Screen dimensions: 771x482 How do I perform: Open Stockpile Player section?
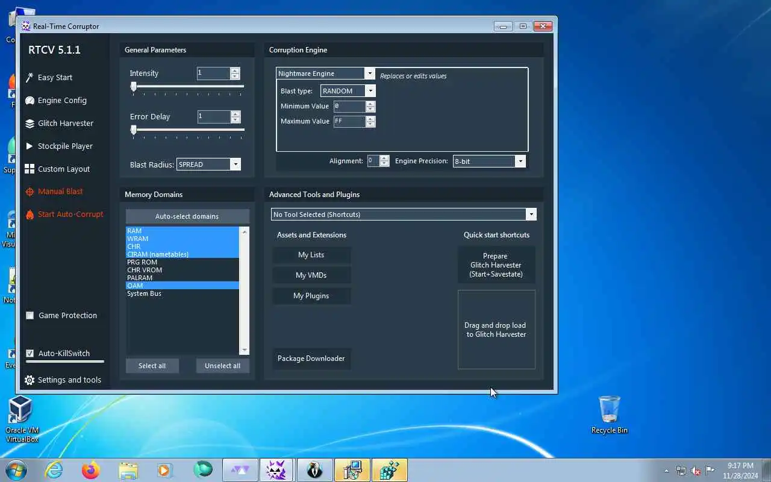click(65, 146)
